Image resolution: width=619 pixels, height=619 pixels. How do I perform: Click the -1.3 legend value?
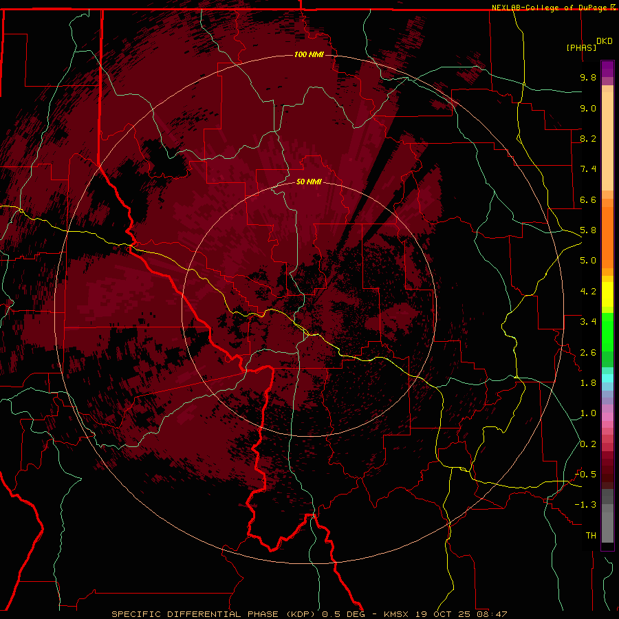585,505
